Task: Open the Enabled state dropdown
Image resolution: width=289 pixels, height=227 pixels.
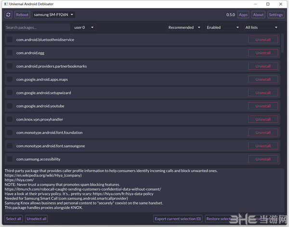Action: point(223,27)
